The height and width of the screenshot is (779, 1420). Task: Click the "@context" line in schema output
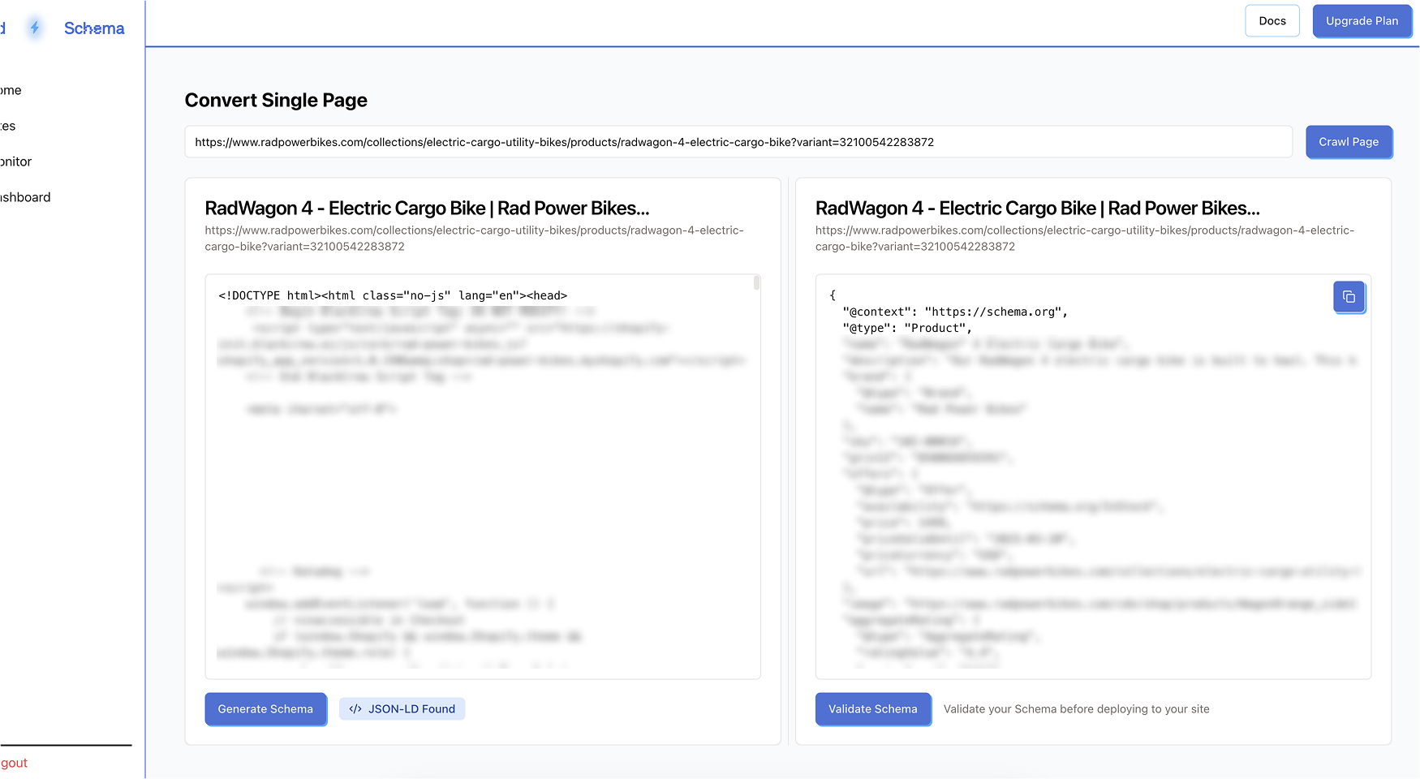955,312
